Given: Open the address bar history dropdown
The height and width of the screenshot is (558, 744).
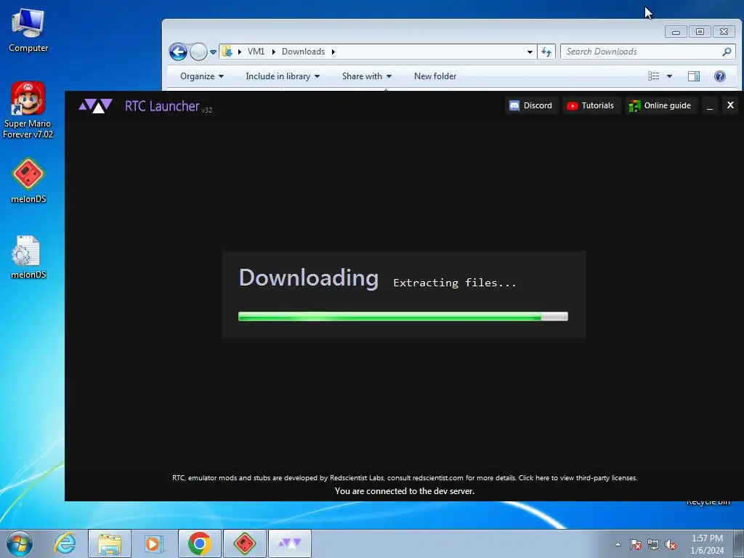Looking at the screenshot, I should point(530,52).
